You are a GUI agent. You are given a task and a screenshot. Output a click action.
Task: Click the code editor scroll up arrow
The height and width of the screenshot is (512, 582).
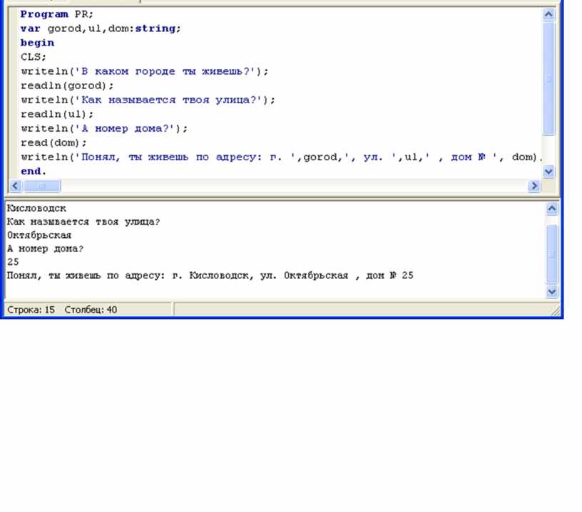[548, 14]
